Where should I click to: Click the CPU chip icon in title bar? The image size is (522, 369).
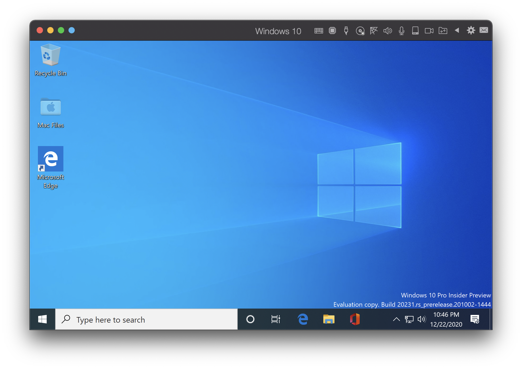pyautogui.click(x=332, y=31)
